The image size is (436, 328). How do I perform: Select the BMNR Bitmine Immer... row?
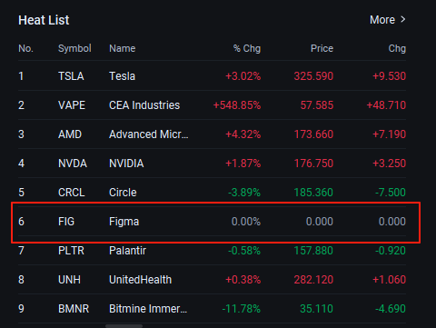[x=212, y=309]
